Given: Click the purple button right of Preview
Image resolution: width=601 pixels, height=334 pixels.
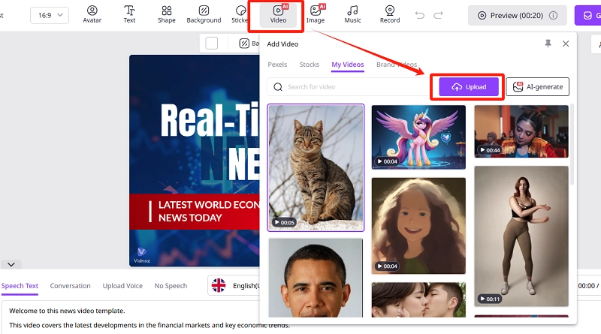Looking at the screenshot, I should click(x=587, y=15).
